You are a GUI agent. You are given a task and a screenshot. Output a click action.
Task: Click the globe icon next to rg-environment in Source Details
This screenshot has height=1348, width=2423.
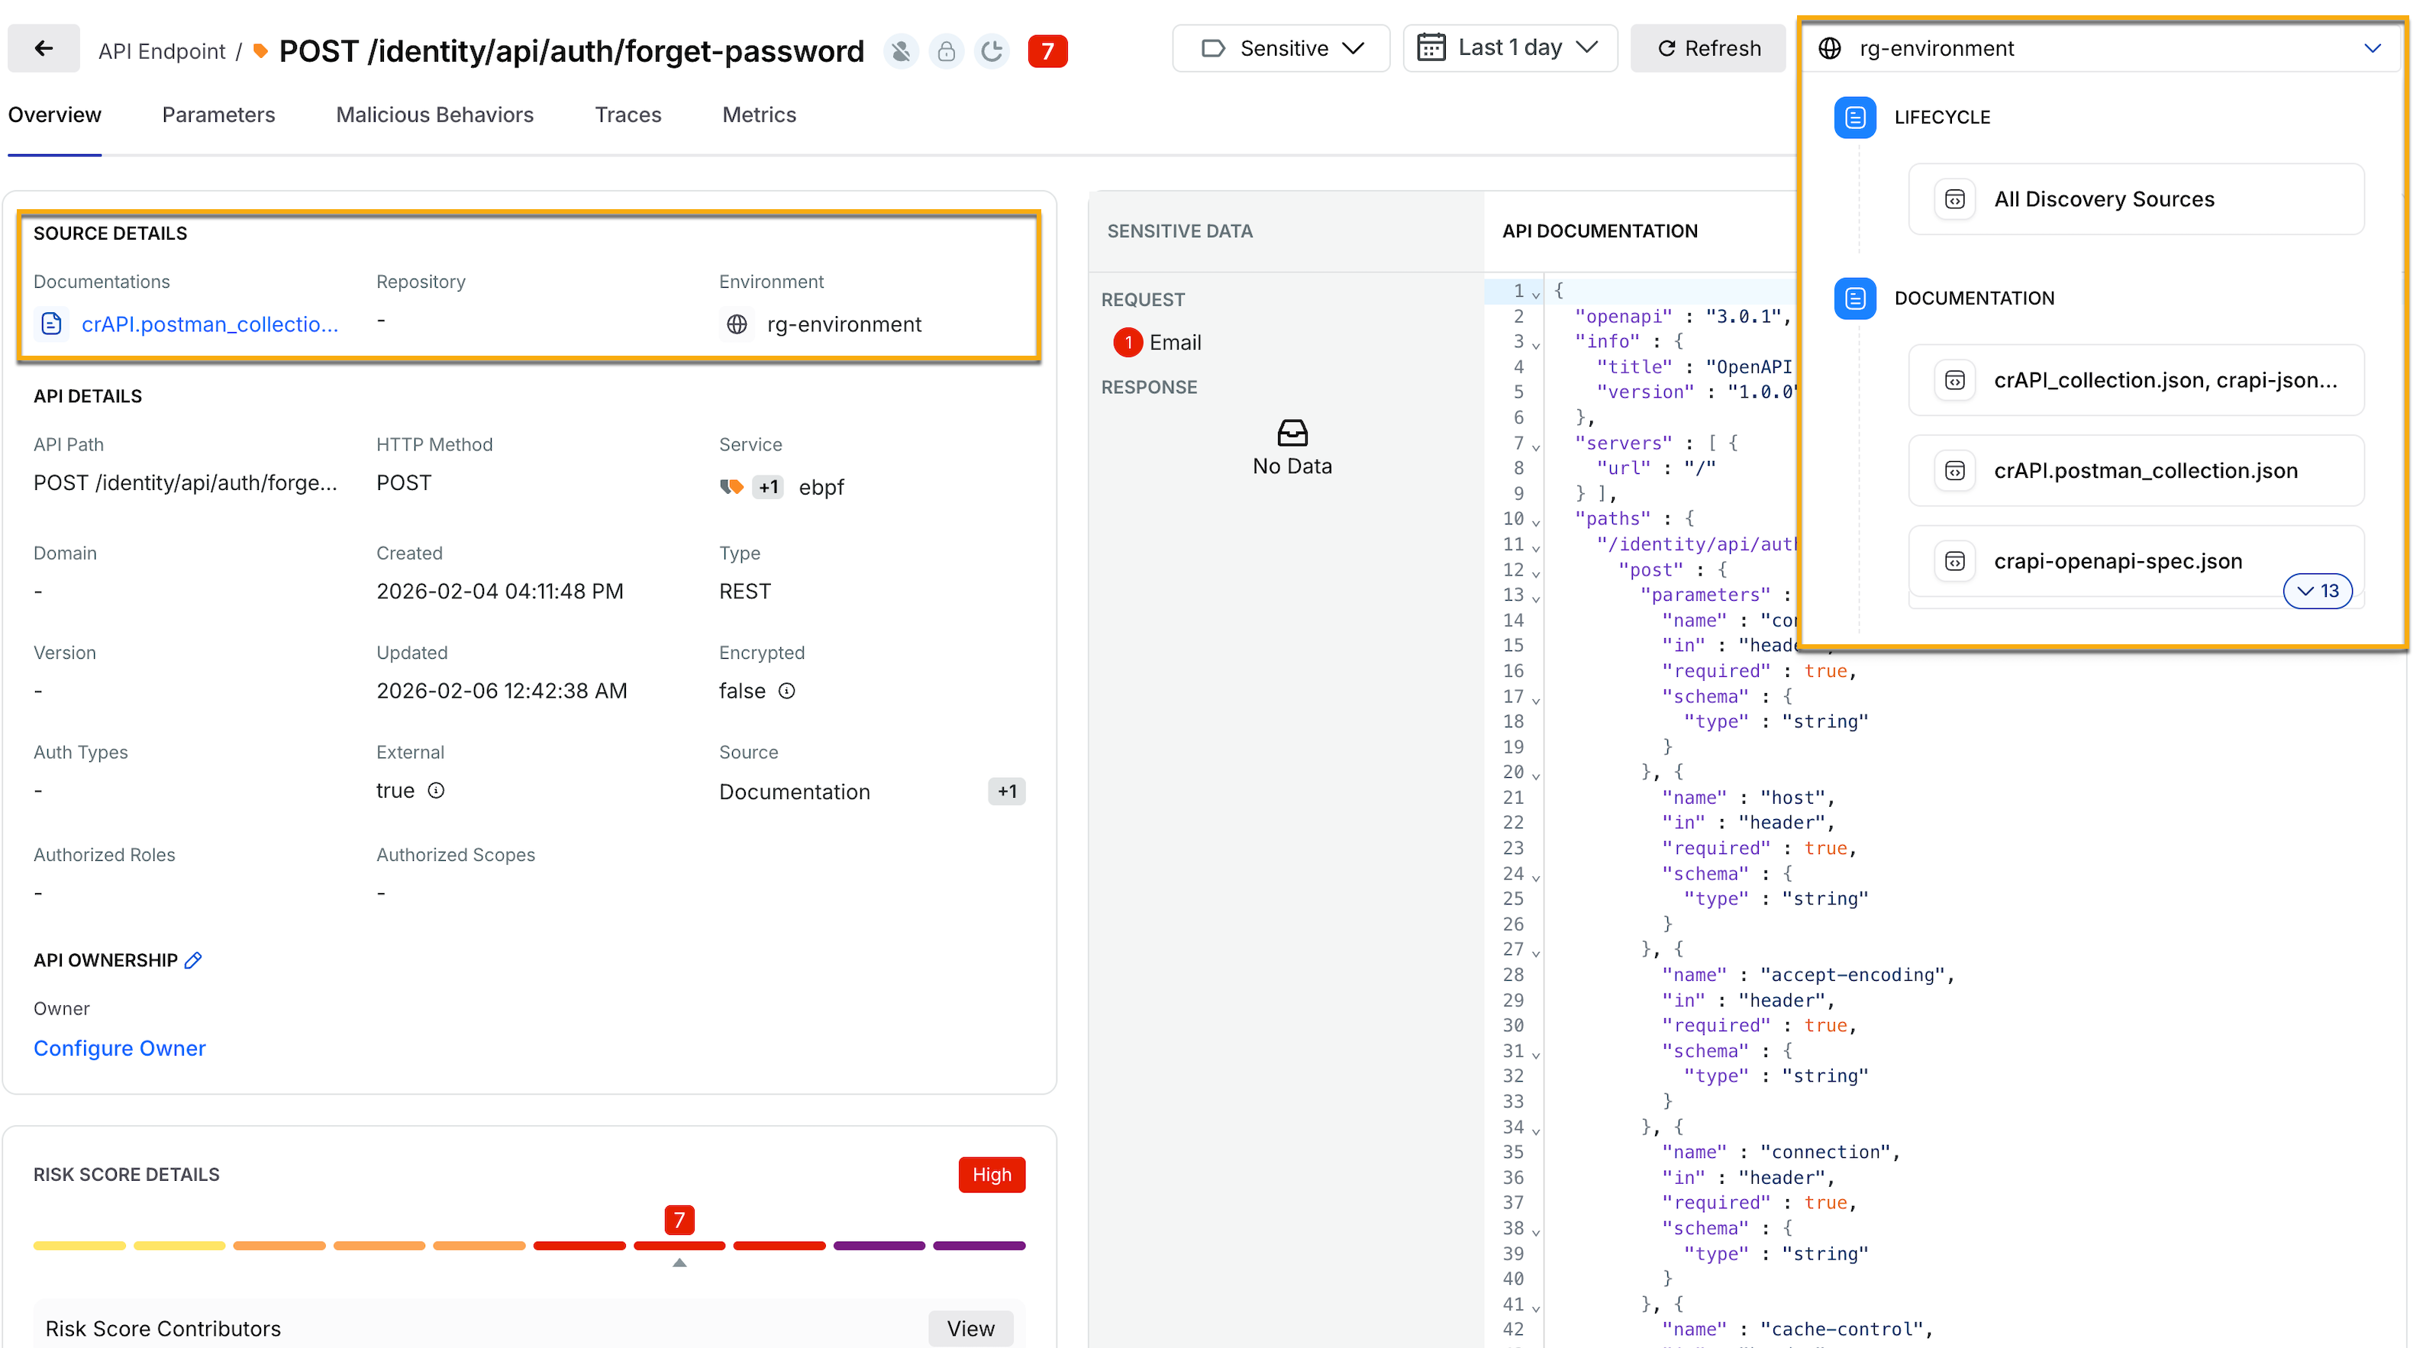point(737,324)
